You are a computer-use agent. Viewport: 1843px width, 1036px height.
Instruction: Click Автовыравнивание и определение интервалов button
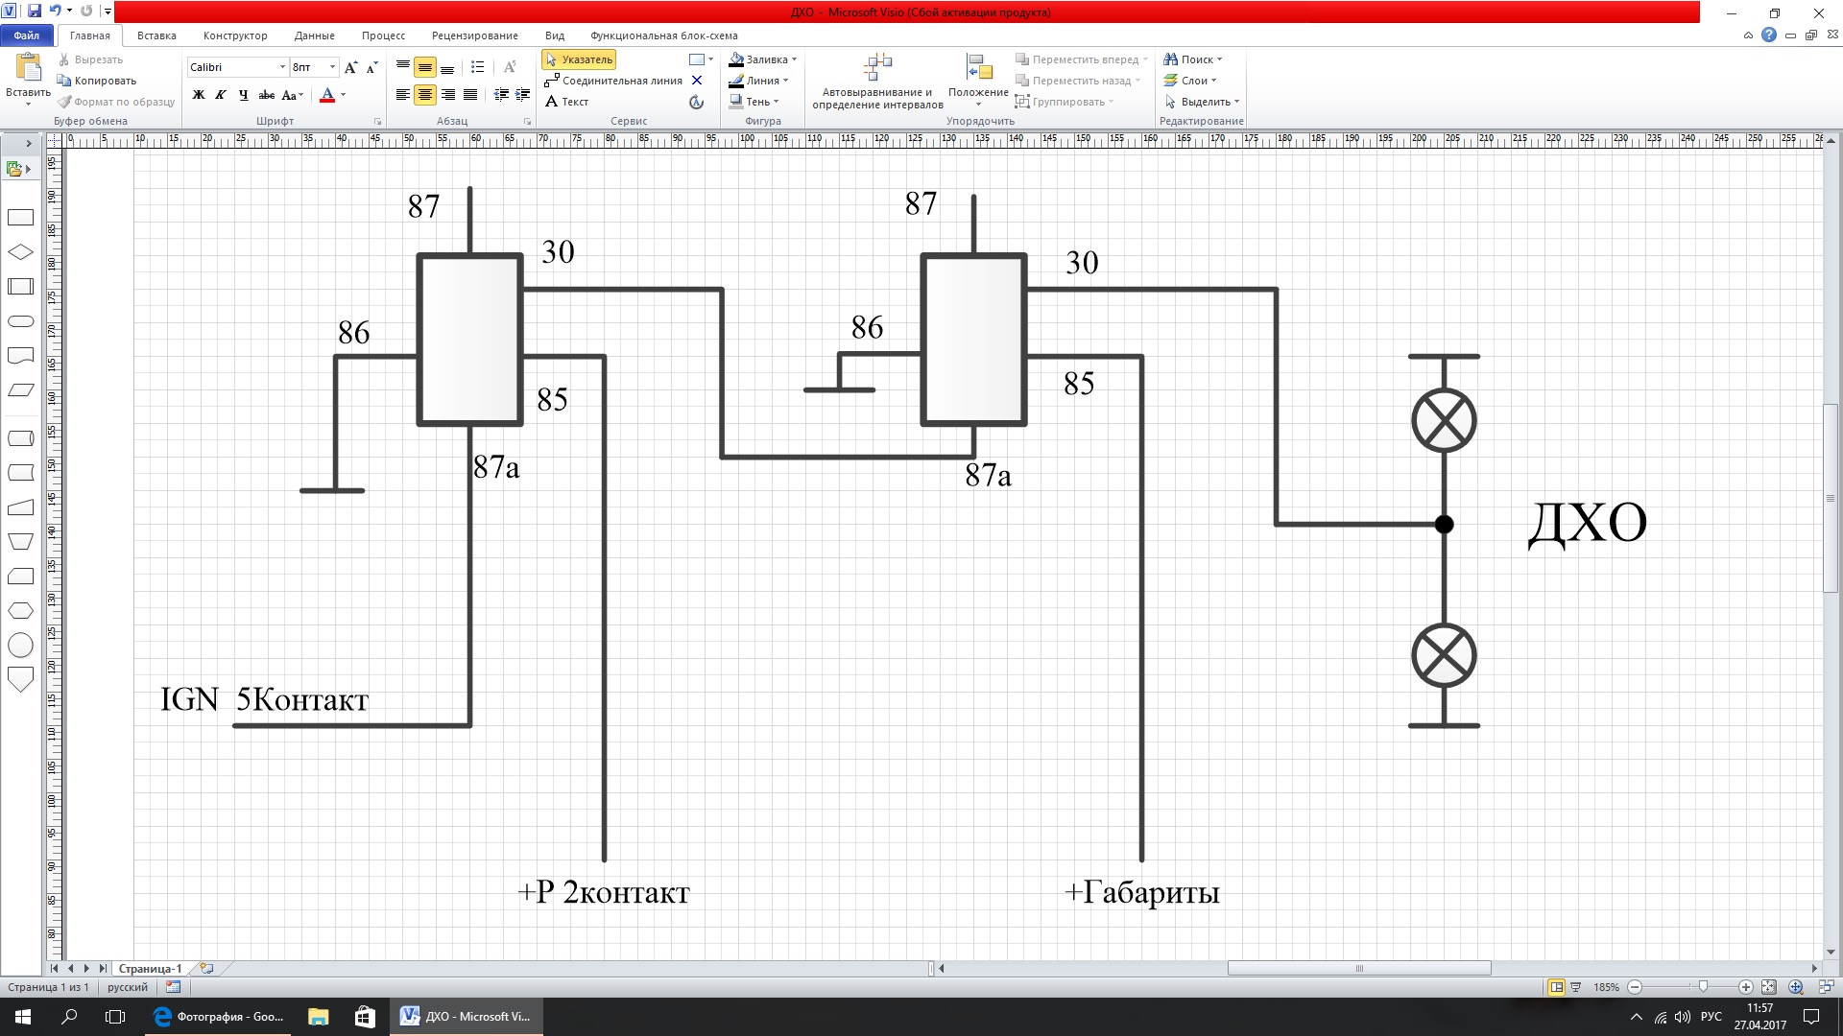(877, 82)
